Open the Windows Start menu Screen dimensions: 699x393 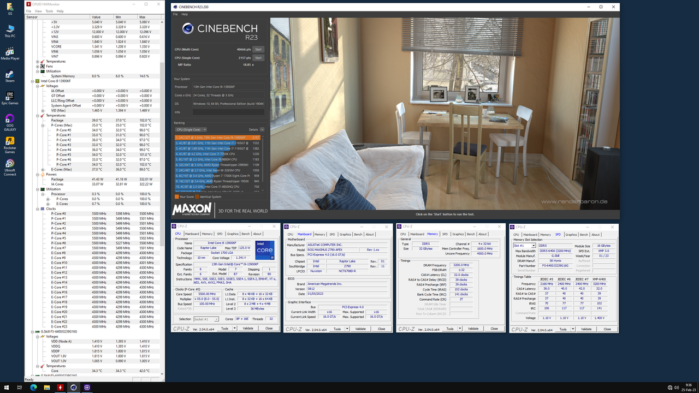7,387
